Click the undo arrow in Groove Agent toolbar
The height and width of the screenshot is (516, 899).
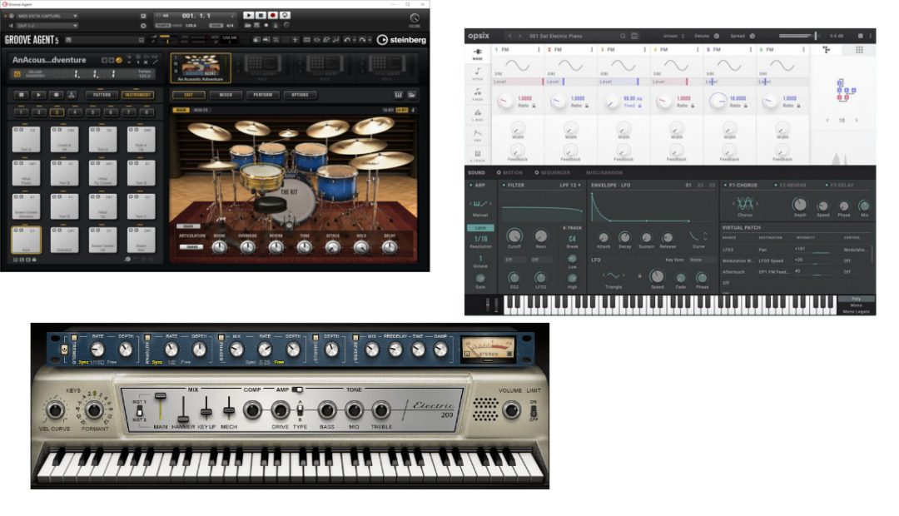(347, 40)
